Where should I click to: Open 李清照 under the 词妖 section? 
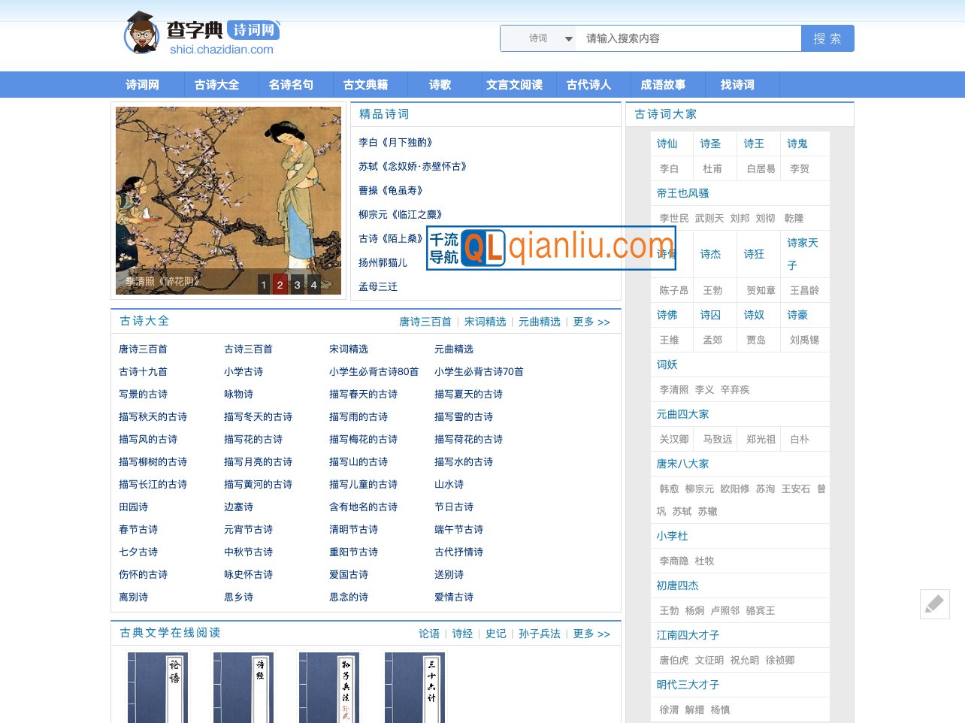tap(673, 389)
